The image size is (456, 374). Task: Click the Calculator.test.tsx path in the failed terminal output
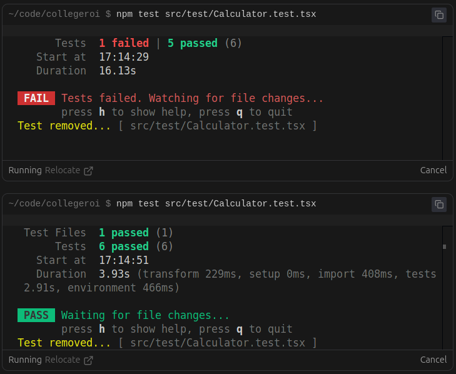[217, 126]
